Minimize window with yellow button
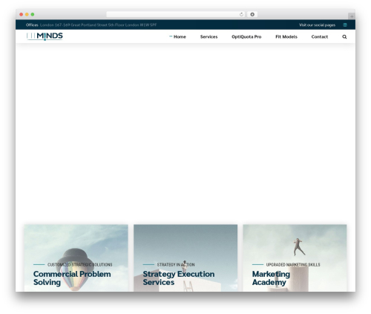Image resolution: width=371 pixels, height=314 pixels. click(27, 14)
